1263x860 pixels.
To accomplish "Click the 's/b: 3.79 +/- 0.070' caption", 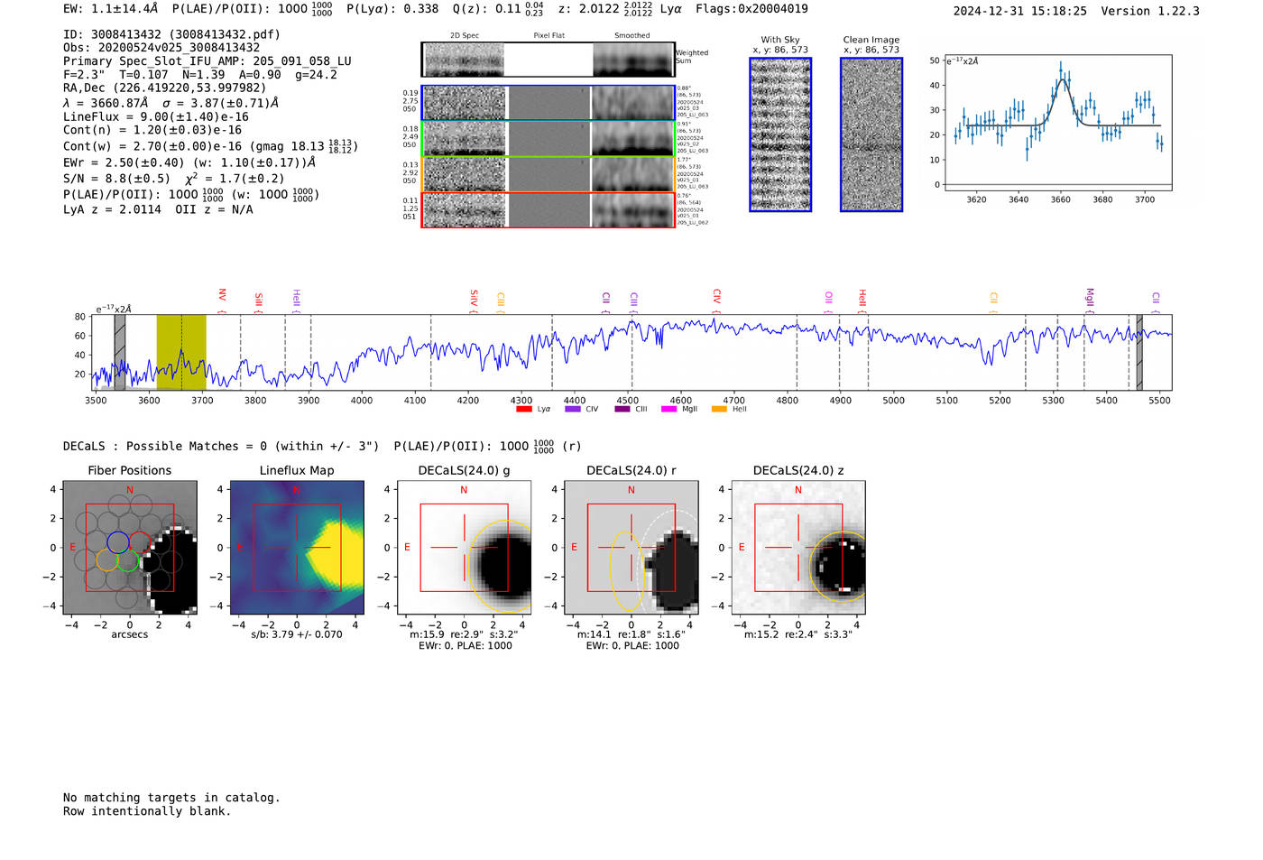I will click(x=297, y=634).
